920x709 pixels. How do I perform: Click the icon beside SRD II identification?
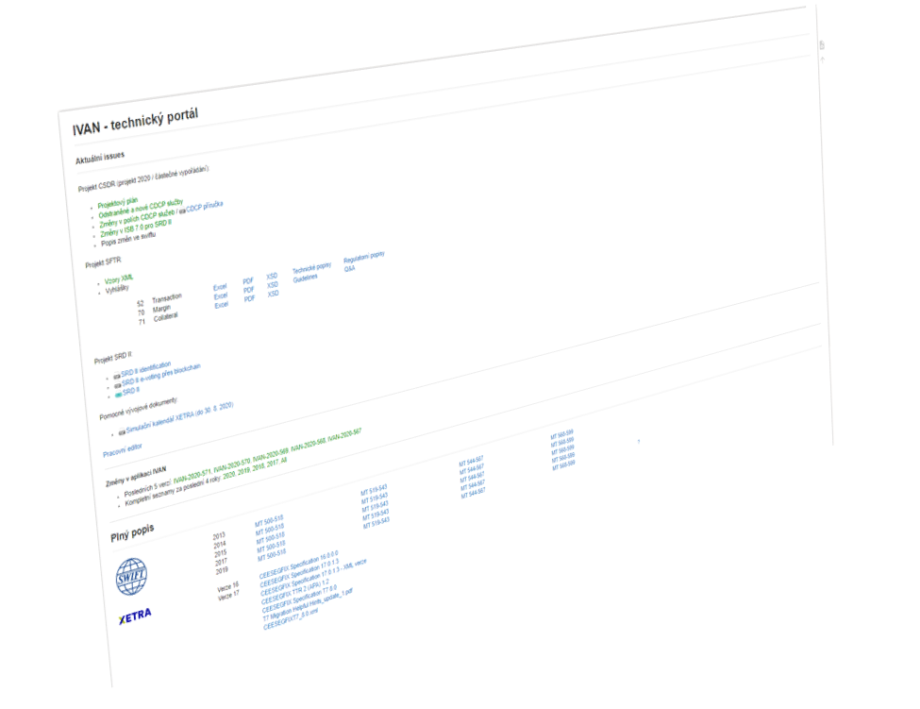[116, 375]
